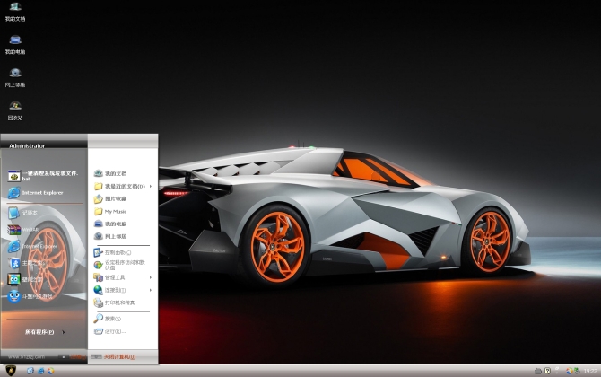The height and width of the screenshot is (377, 601).
Task: Open 控制面板 Control Panel
Action: click(112, 252)
